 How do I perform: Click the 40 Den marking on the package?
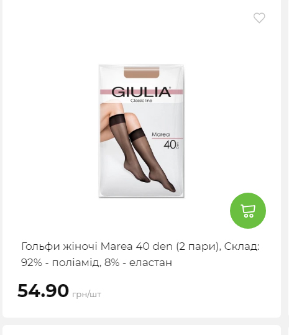(x=172, y=145)
